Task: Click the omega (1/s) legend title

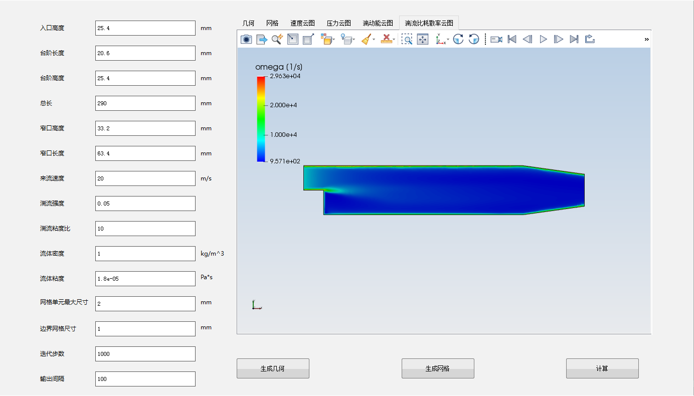Action: 279,67
